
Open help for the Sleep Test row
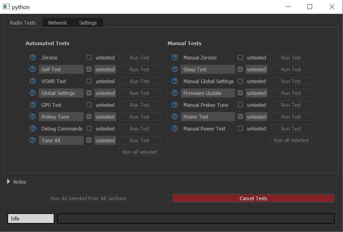coord(175,69)
